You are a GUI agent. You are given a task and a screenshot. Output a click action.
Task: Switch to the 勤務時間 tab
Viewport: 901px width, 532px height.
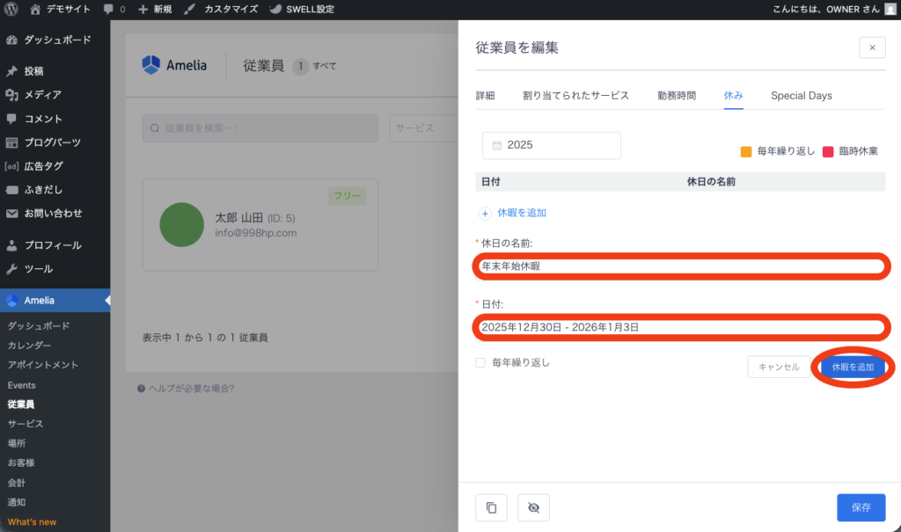[676, 95]
